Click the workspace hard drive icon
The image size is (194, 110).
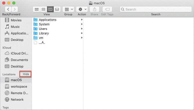(7, 86)
